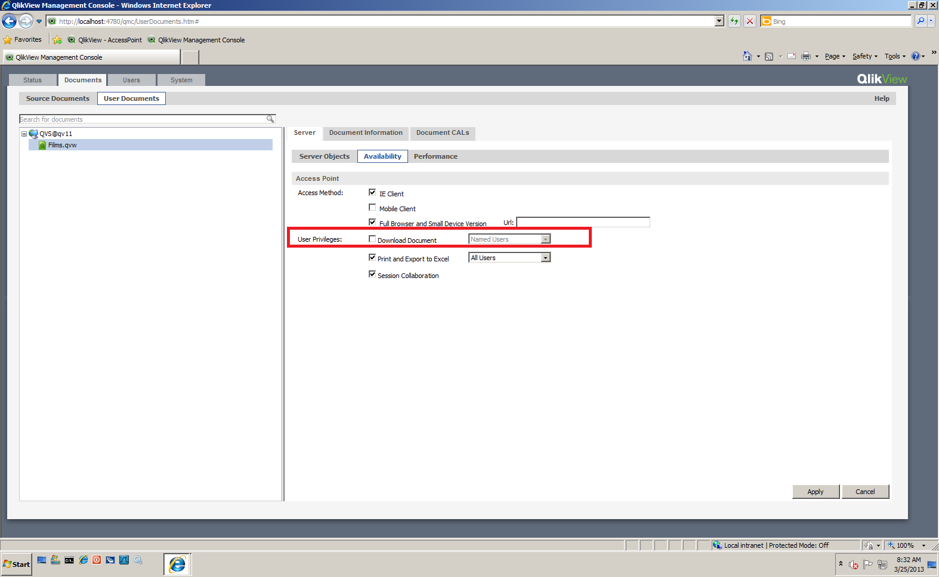This screenshot has height=577, width=939.
Task: Click the Internet Explorer taskbar window button
Action: (177, 564)
